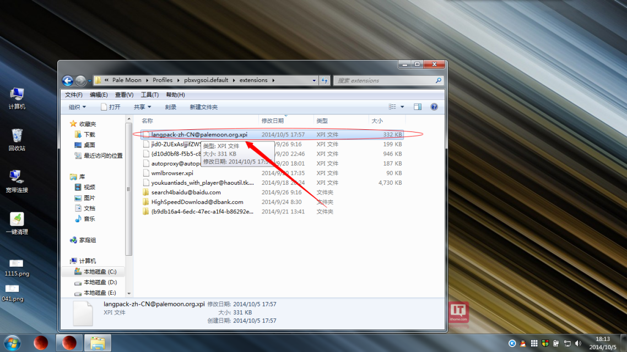This screenshot has height=352, width=627.
Task: Open the Windows Start menu
Action: point(12,343)
